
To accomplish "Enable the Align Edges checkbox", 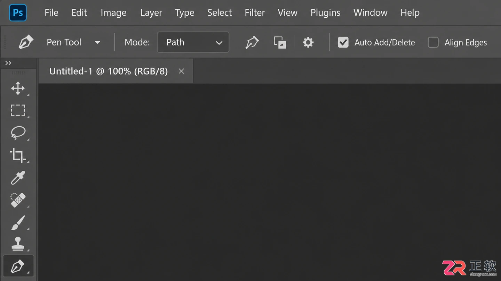I will tap(433, 42).
